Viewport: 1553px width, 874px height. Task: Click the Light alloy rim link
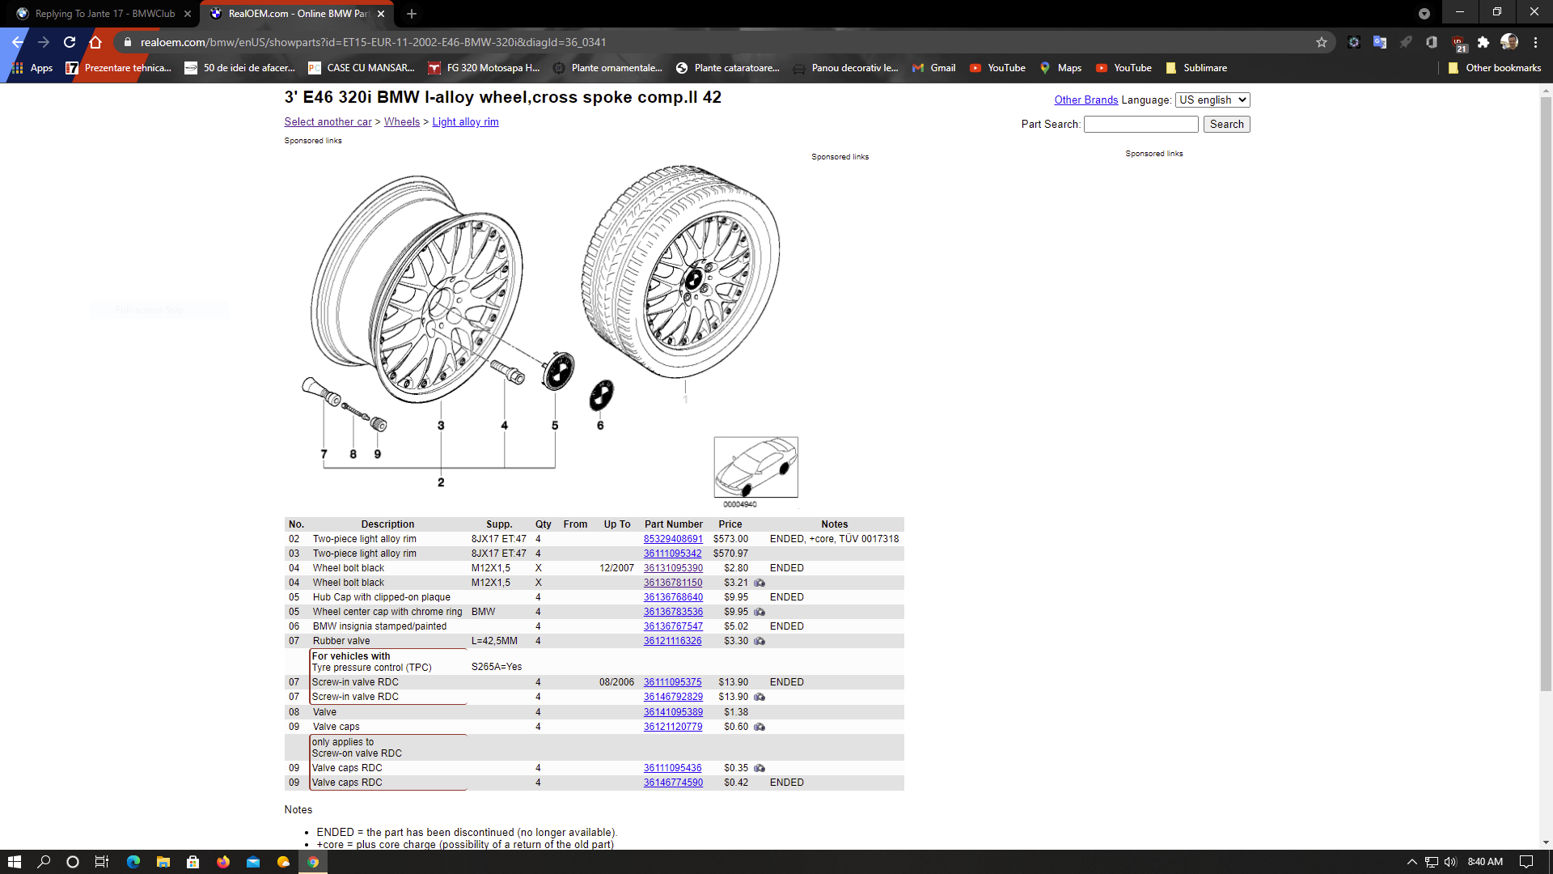pos(465,121)
